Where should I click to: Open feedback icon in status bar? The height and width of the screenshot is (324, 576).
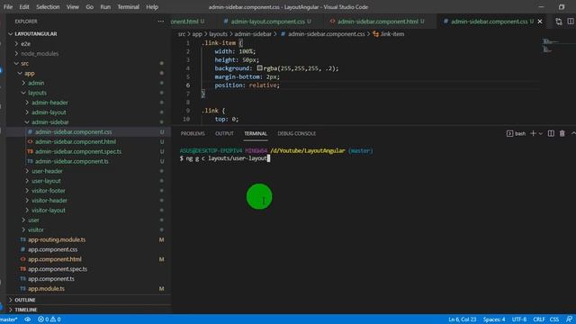coord(569,319)
